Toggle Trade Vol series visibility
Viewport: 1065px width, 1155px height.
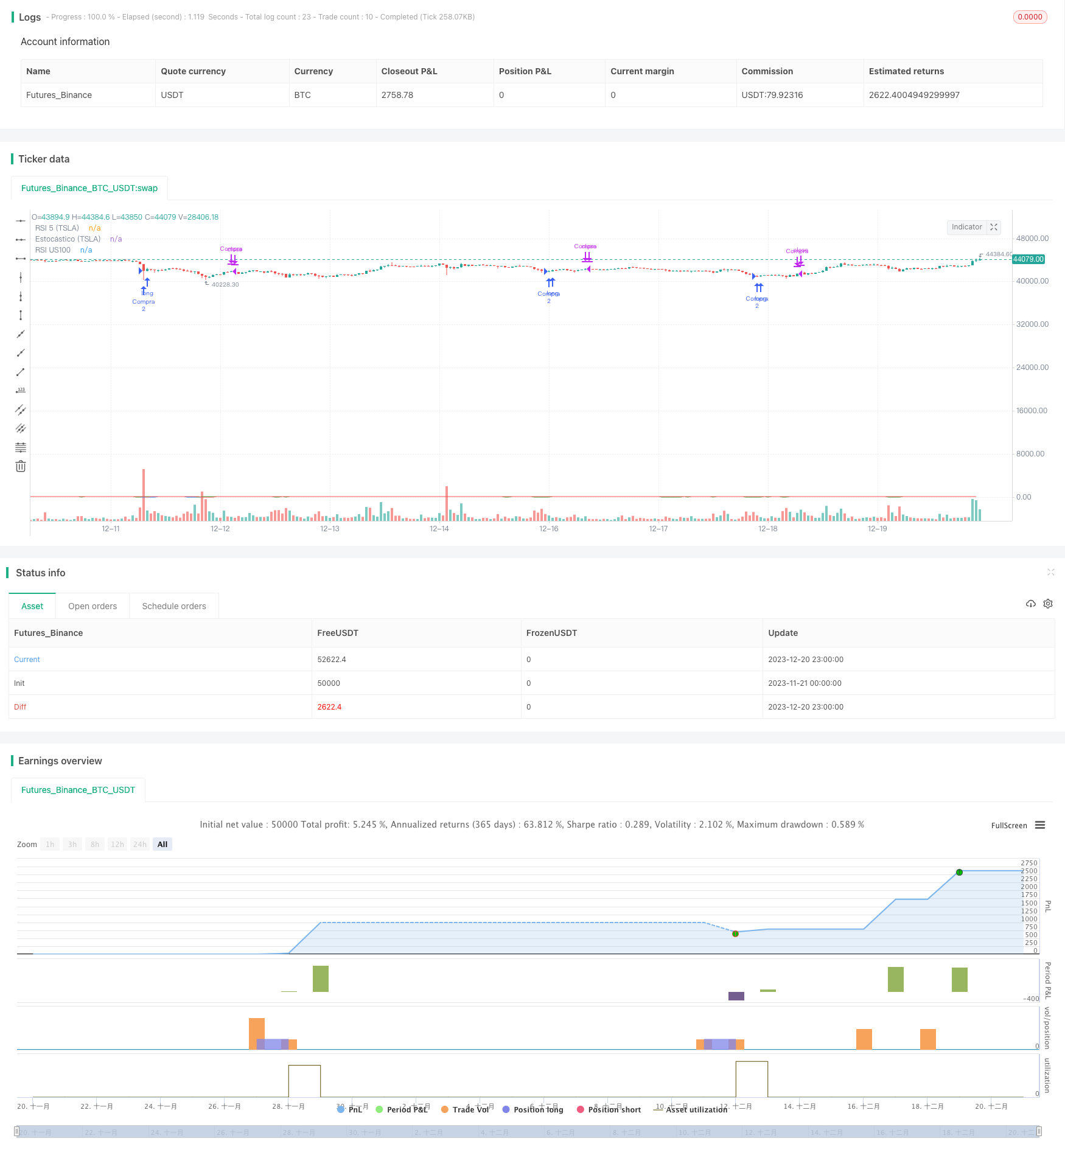coord(464,1109)
